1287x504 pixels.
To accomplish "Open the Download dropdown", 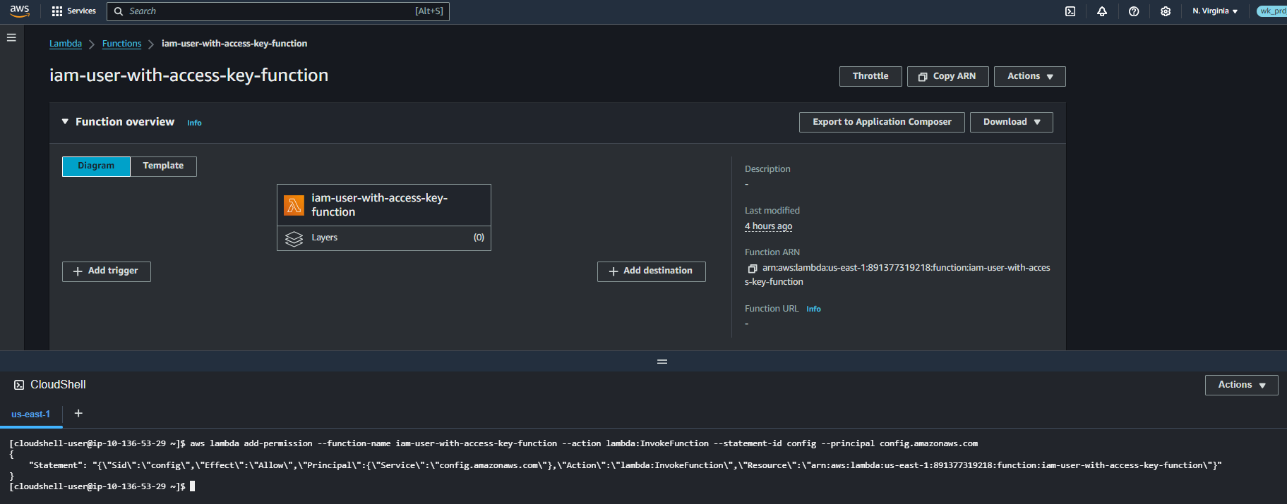I will pyautogui.click(x=1011, y=122).
